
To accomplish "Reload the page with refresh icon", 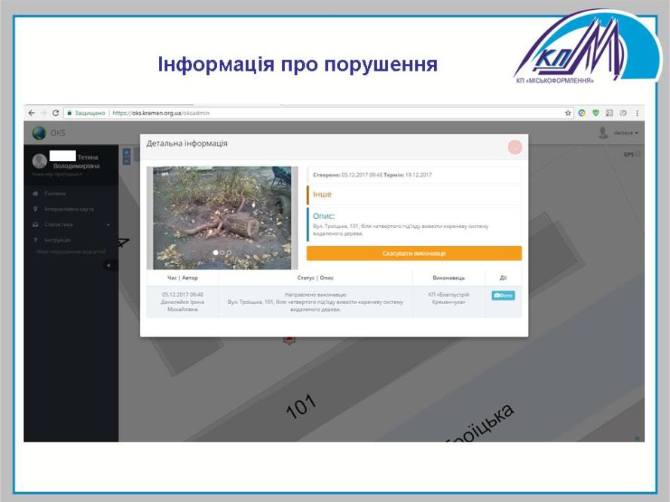I will [55, 113].
